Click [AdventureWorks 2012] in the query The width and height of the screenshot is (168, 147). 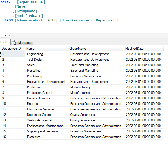(x=36, y=20)
